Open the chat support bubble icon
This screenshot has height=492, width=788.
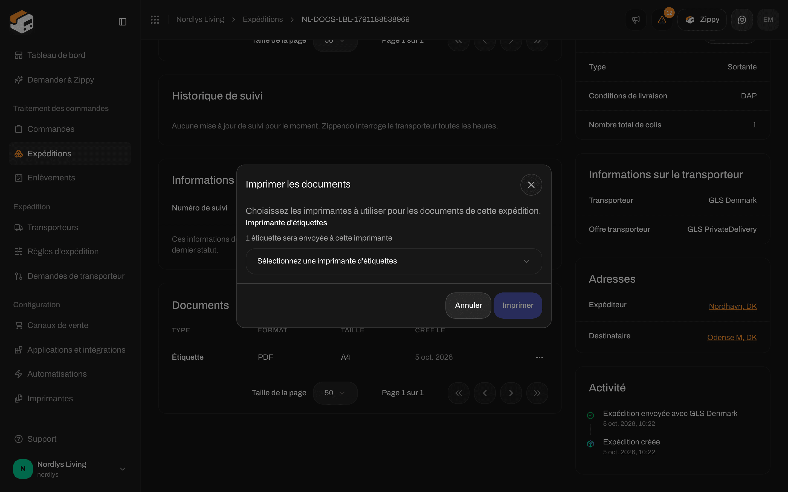point(742,20)
